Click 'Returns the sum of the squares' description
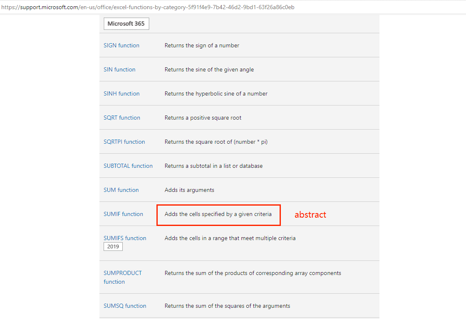 point(227,306)
